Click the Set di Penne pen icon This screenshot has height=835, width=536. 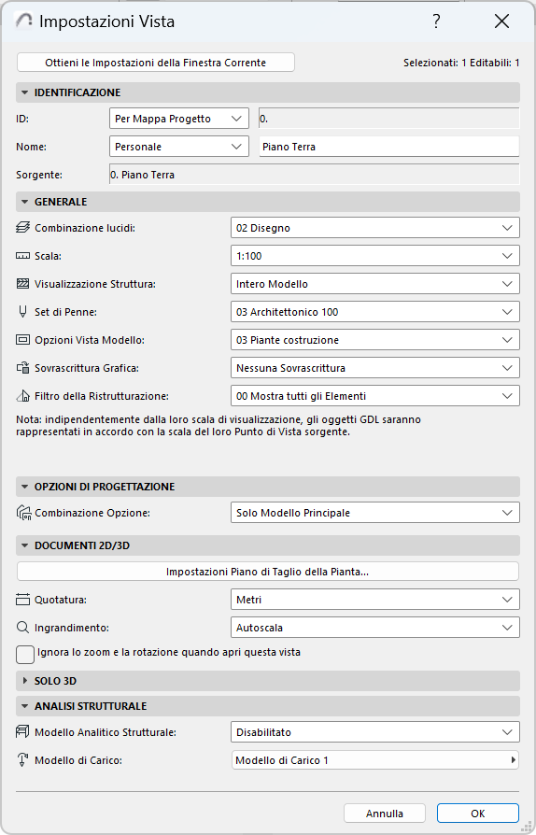coord(23,312)
